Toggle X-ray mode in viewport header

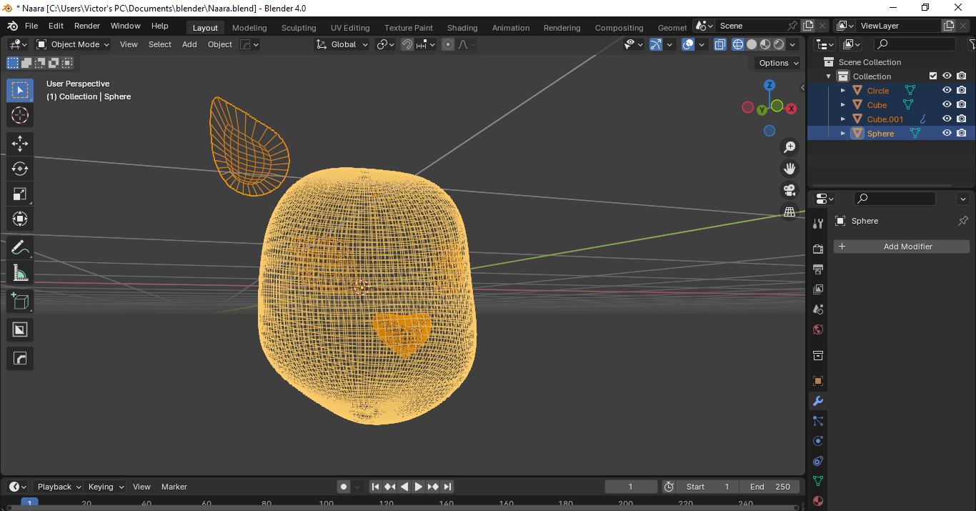click(x=720, y=44)
